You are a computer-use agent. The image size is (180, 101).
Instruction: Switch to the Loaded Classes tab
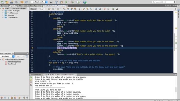click(x=36, y=75)
